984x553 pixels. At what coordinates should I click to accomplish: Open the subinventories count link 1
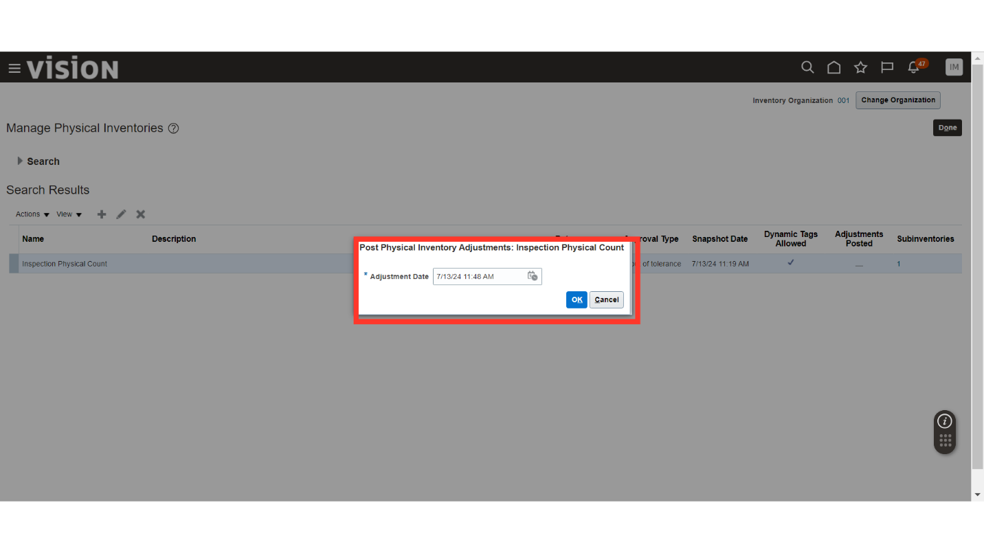tap(899, 264)
